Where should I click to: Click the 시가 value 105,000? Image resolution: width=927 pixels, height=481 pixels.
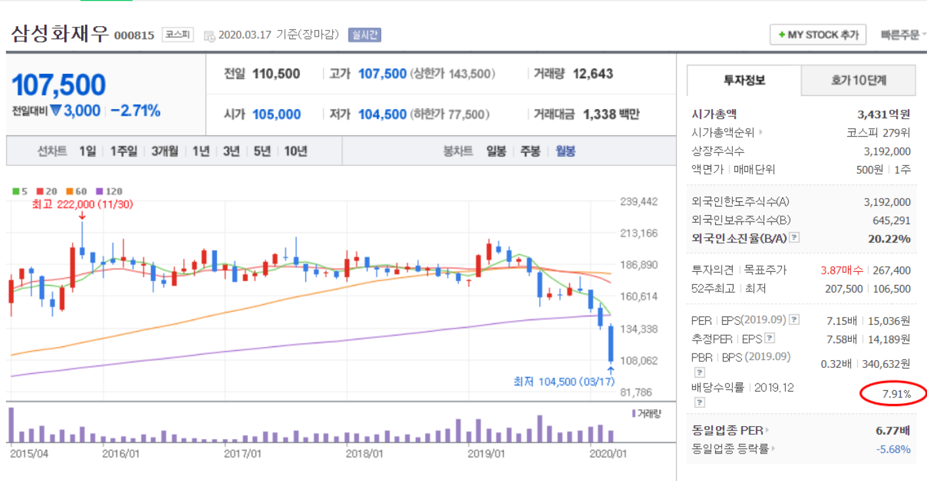coord(277,114)
